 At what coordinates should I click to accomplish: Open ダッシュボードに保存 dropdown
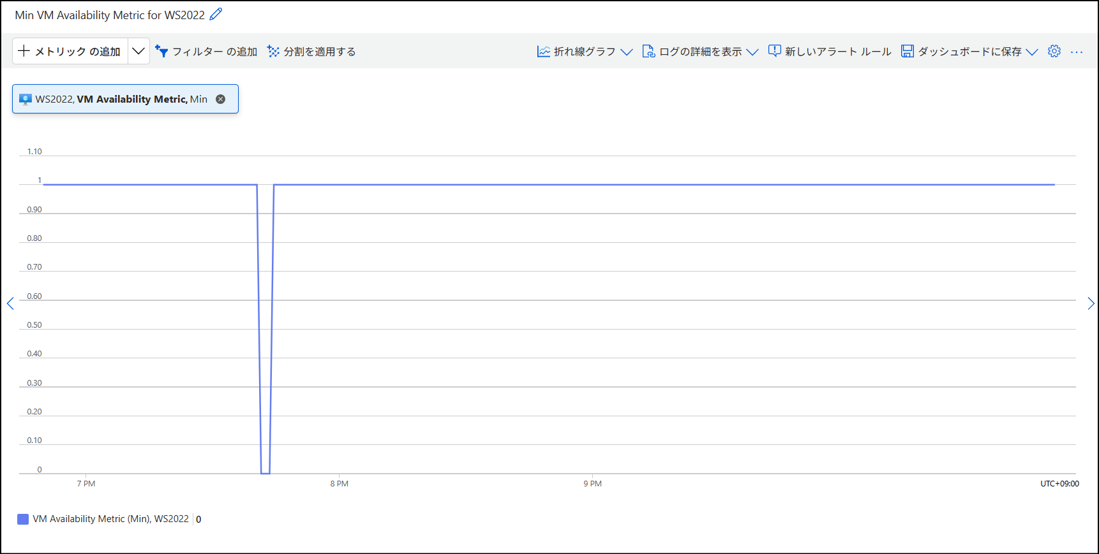coord(969,52)
